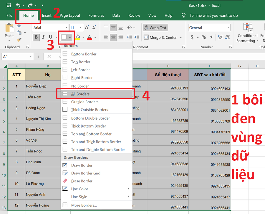Image resolution: width=265 pixels, height=214 pixels.
Task: Click the Cancel X in formula bar
Action: click(49, 57)
